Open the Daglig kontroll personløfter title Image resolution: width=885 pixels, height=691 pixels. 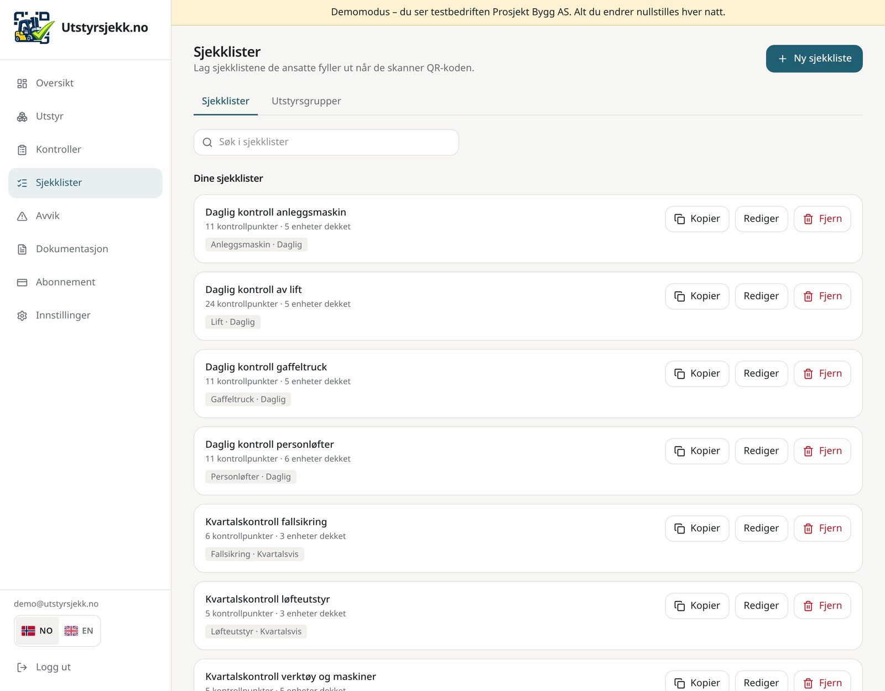tap(269, 444)
